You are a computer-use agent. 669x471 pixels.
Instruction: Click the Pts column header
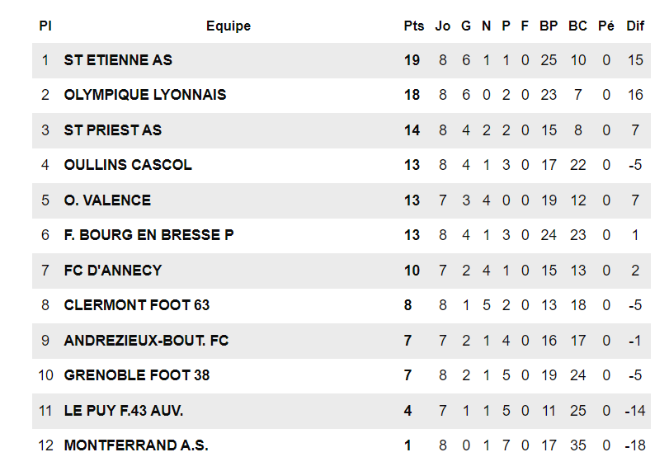[414, 26]
